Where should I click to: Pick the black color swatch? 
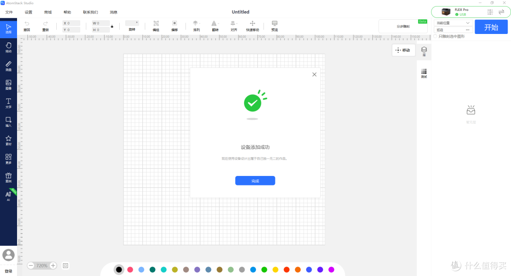tap(119, 269)
